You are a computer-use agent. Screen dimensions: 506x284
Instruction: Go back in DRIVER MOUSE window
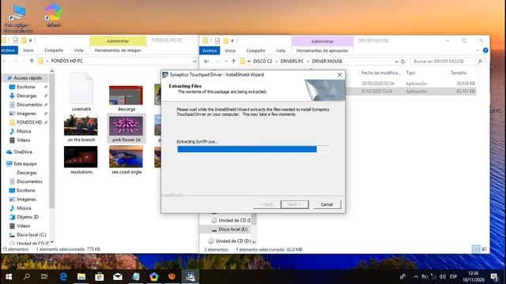click(206, 62)
